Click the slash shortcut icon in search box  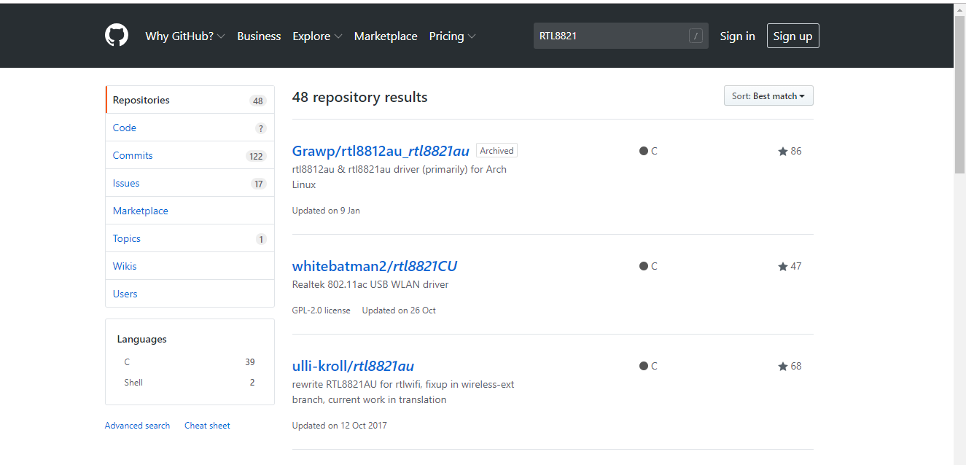(x=696, y=36)
